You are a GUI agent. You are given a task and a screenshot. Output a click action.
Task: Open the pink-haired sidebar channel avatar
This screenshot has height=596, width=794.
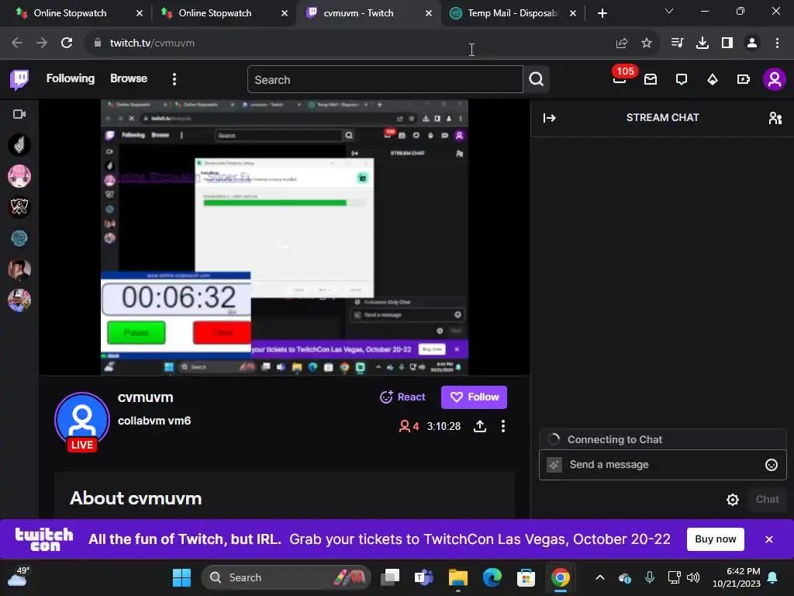click(19, 176)
